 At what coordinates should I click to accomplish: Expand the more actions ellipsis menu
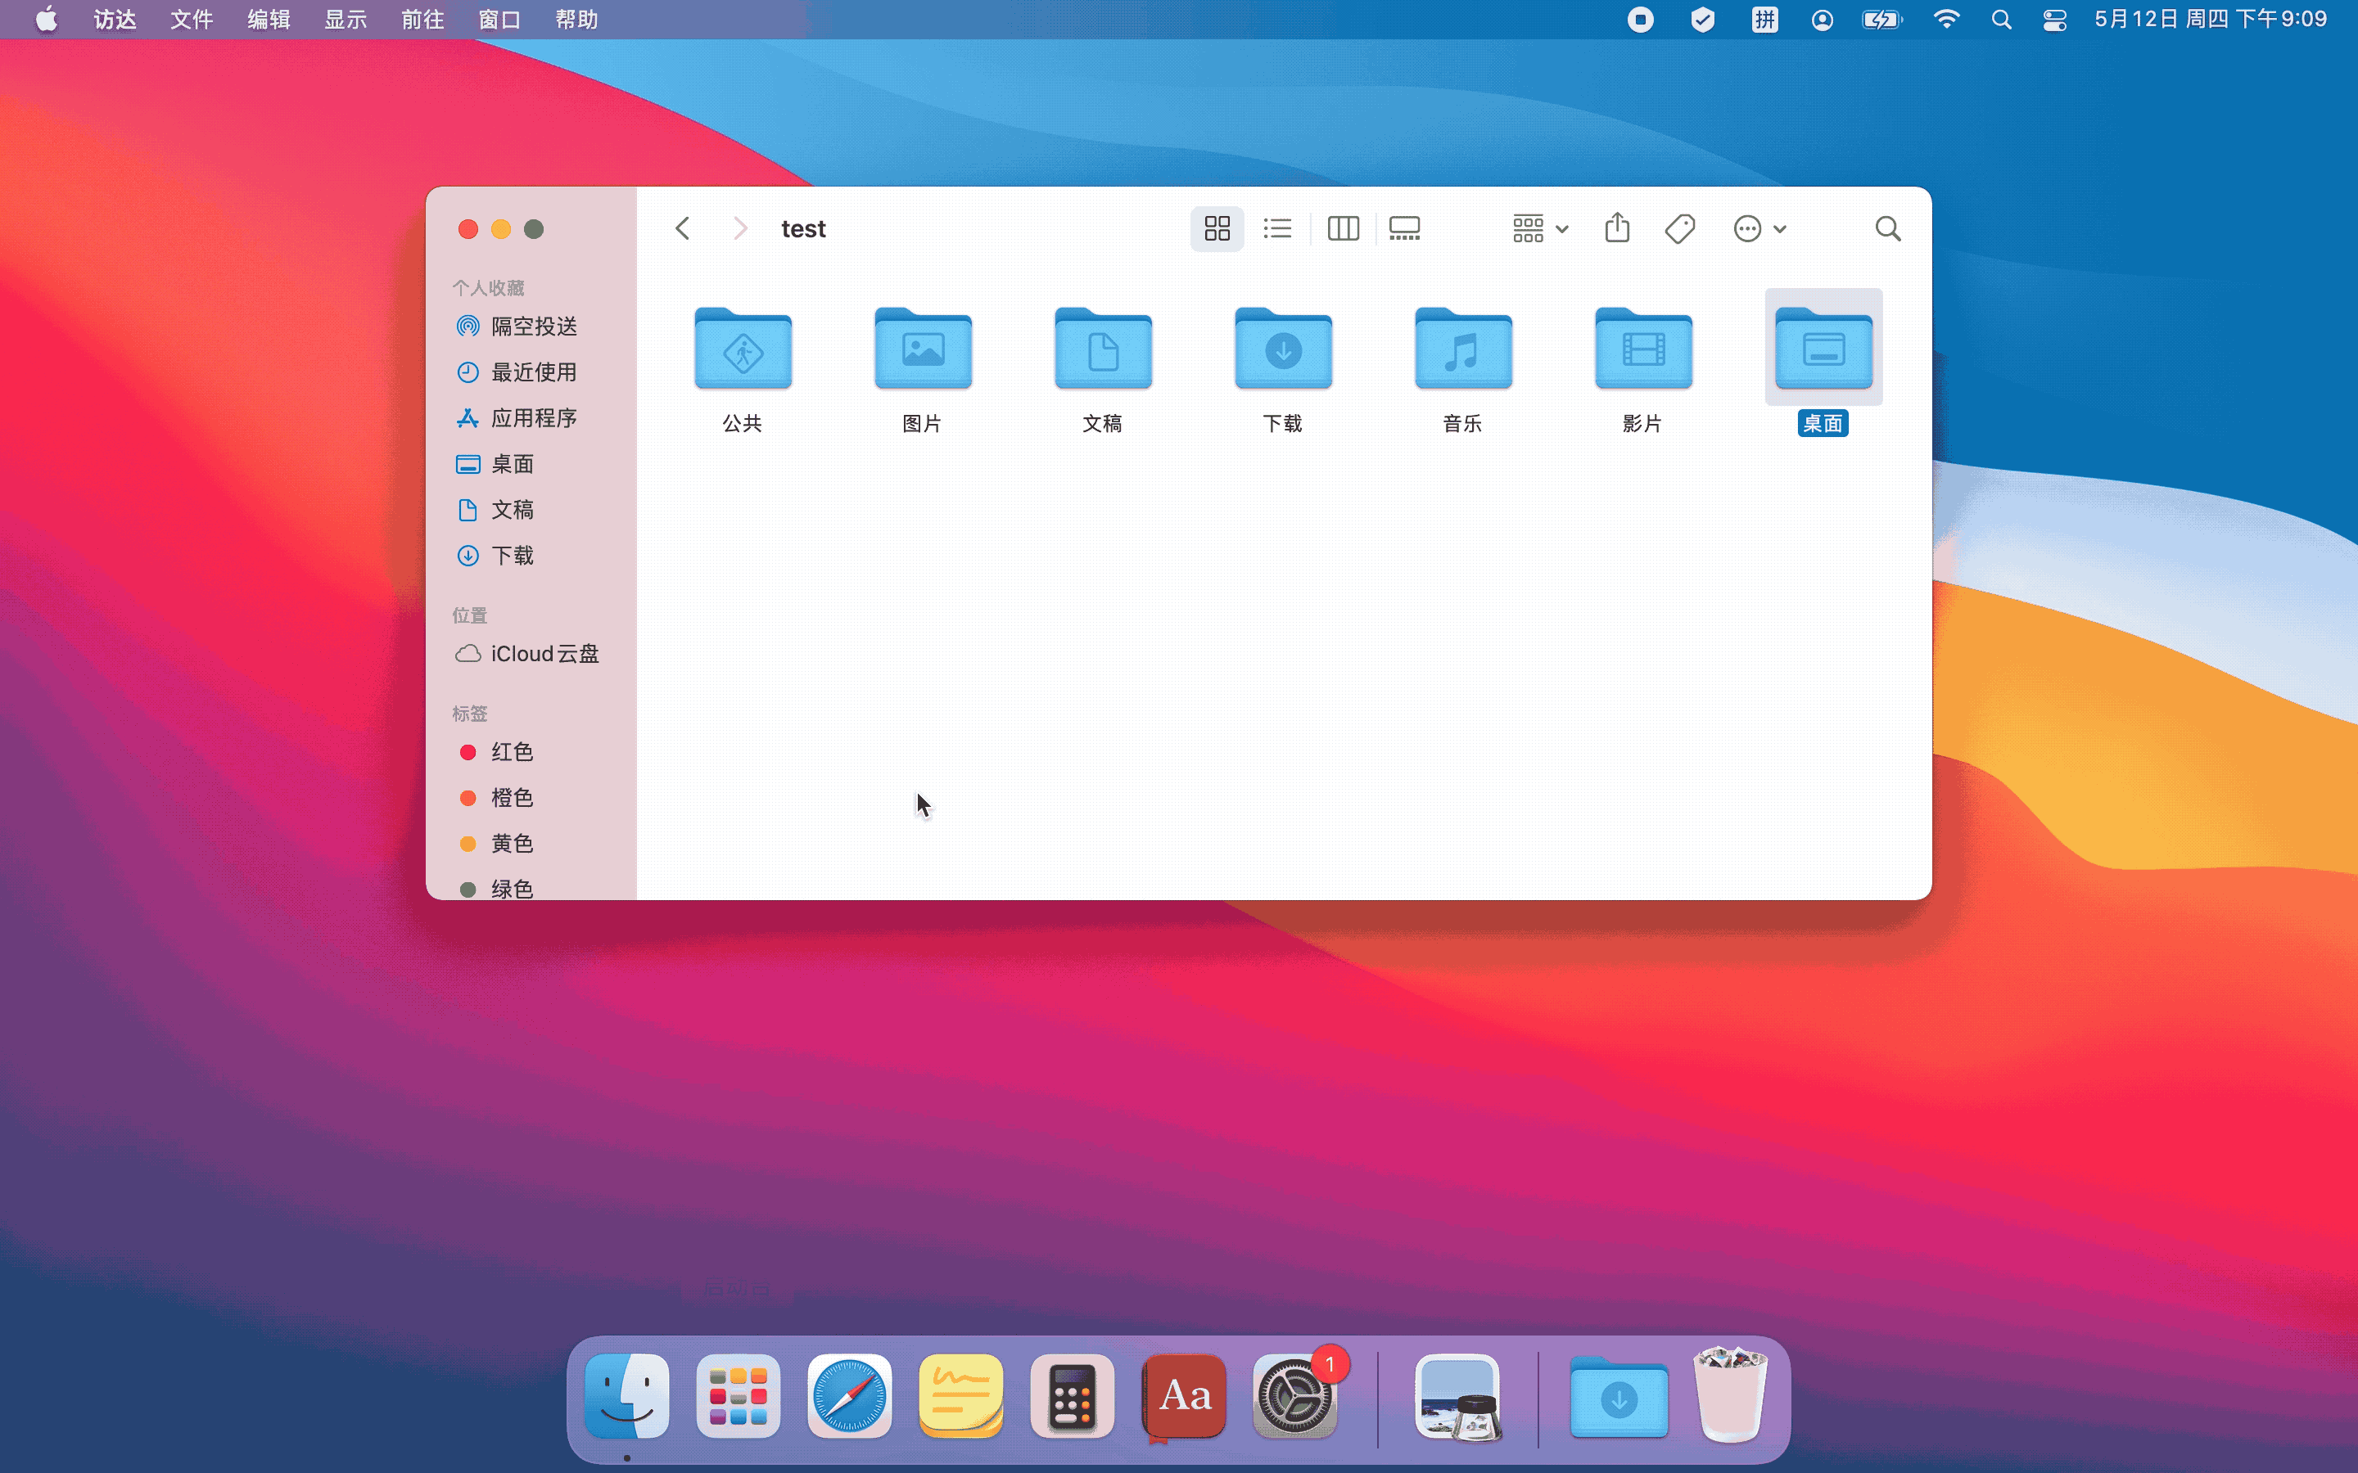click(1759, 229)
